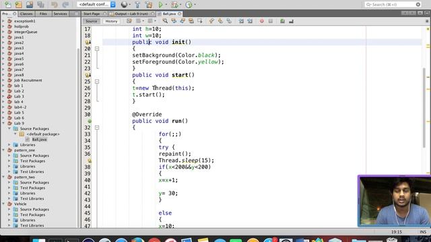Click the Previous Bookmark icon

coord(211,21)
